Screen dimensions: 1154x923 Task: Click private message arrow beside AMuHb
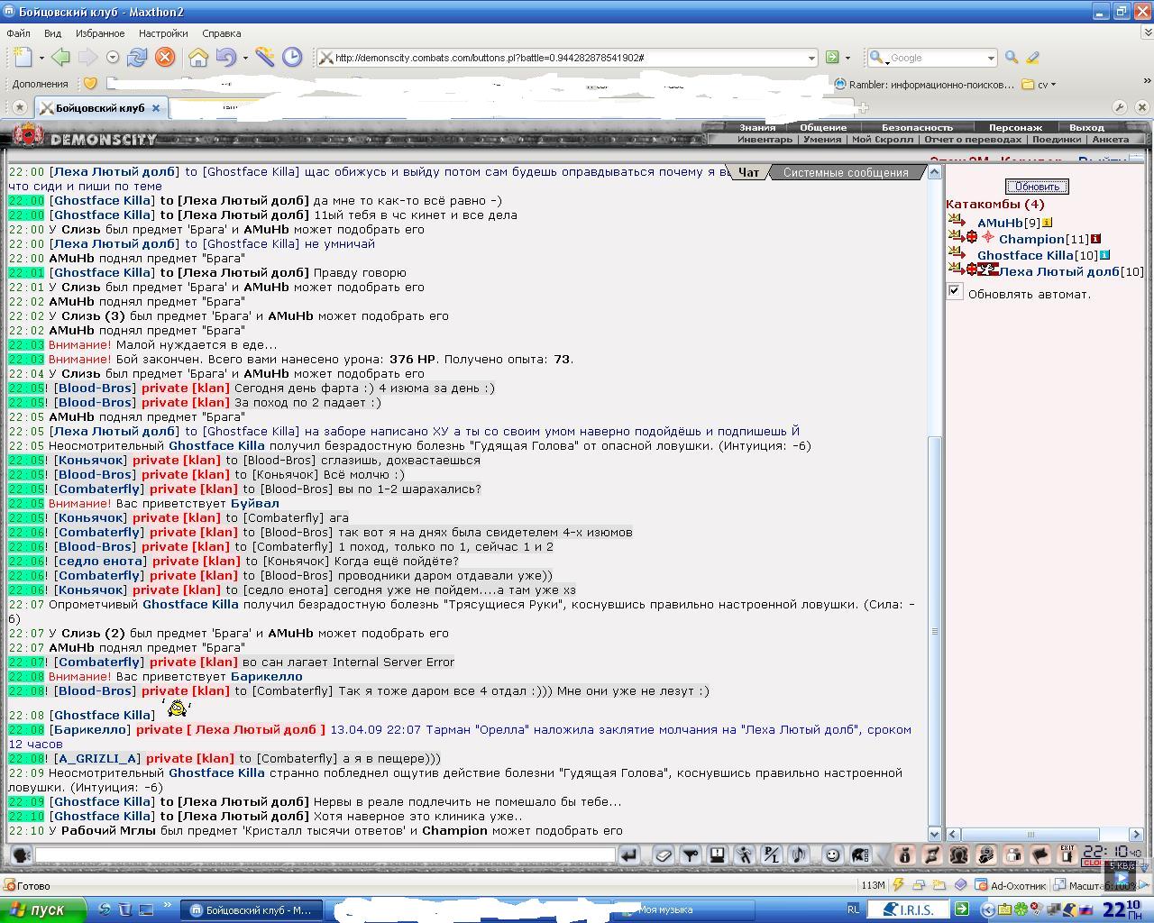coord(956,221)
